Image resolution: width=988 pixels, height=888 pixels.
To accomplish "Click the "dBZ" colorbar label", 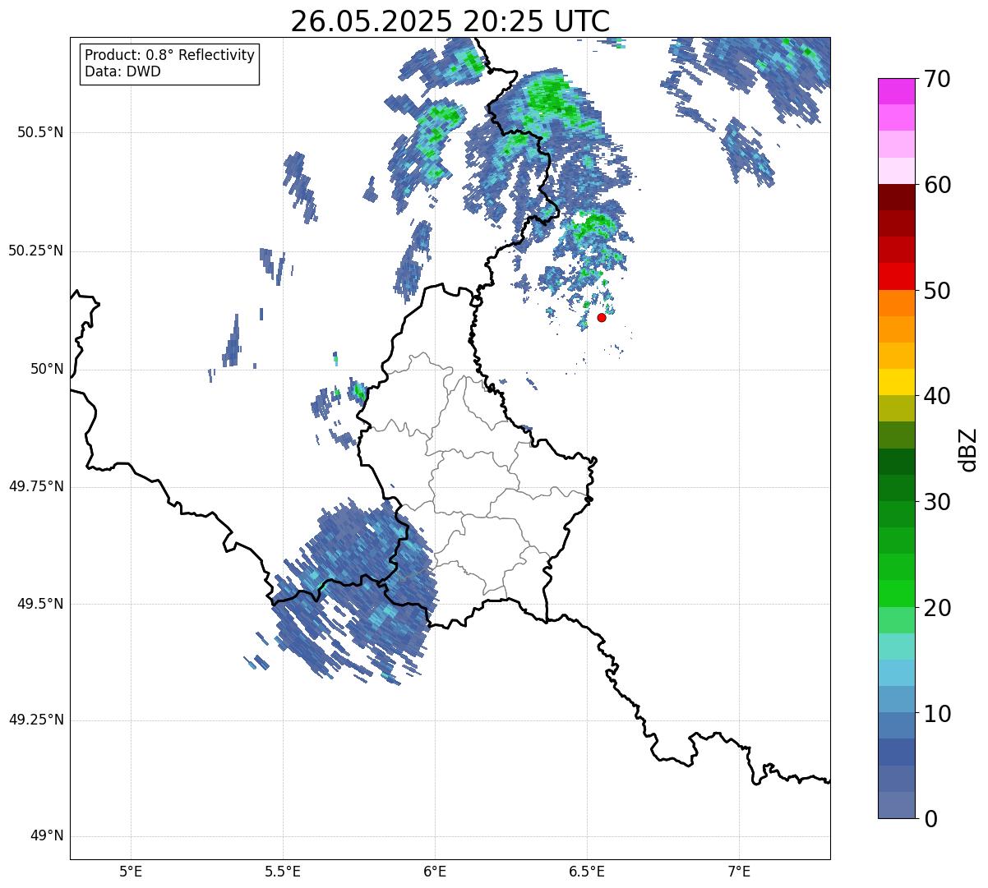I will (x=967, y=449).
